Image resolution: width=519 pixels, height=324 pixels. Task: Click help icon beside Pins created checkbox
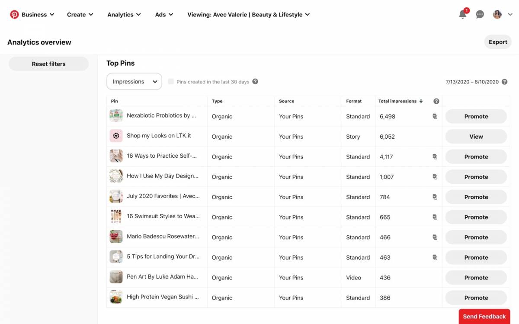coord(255,82)
